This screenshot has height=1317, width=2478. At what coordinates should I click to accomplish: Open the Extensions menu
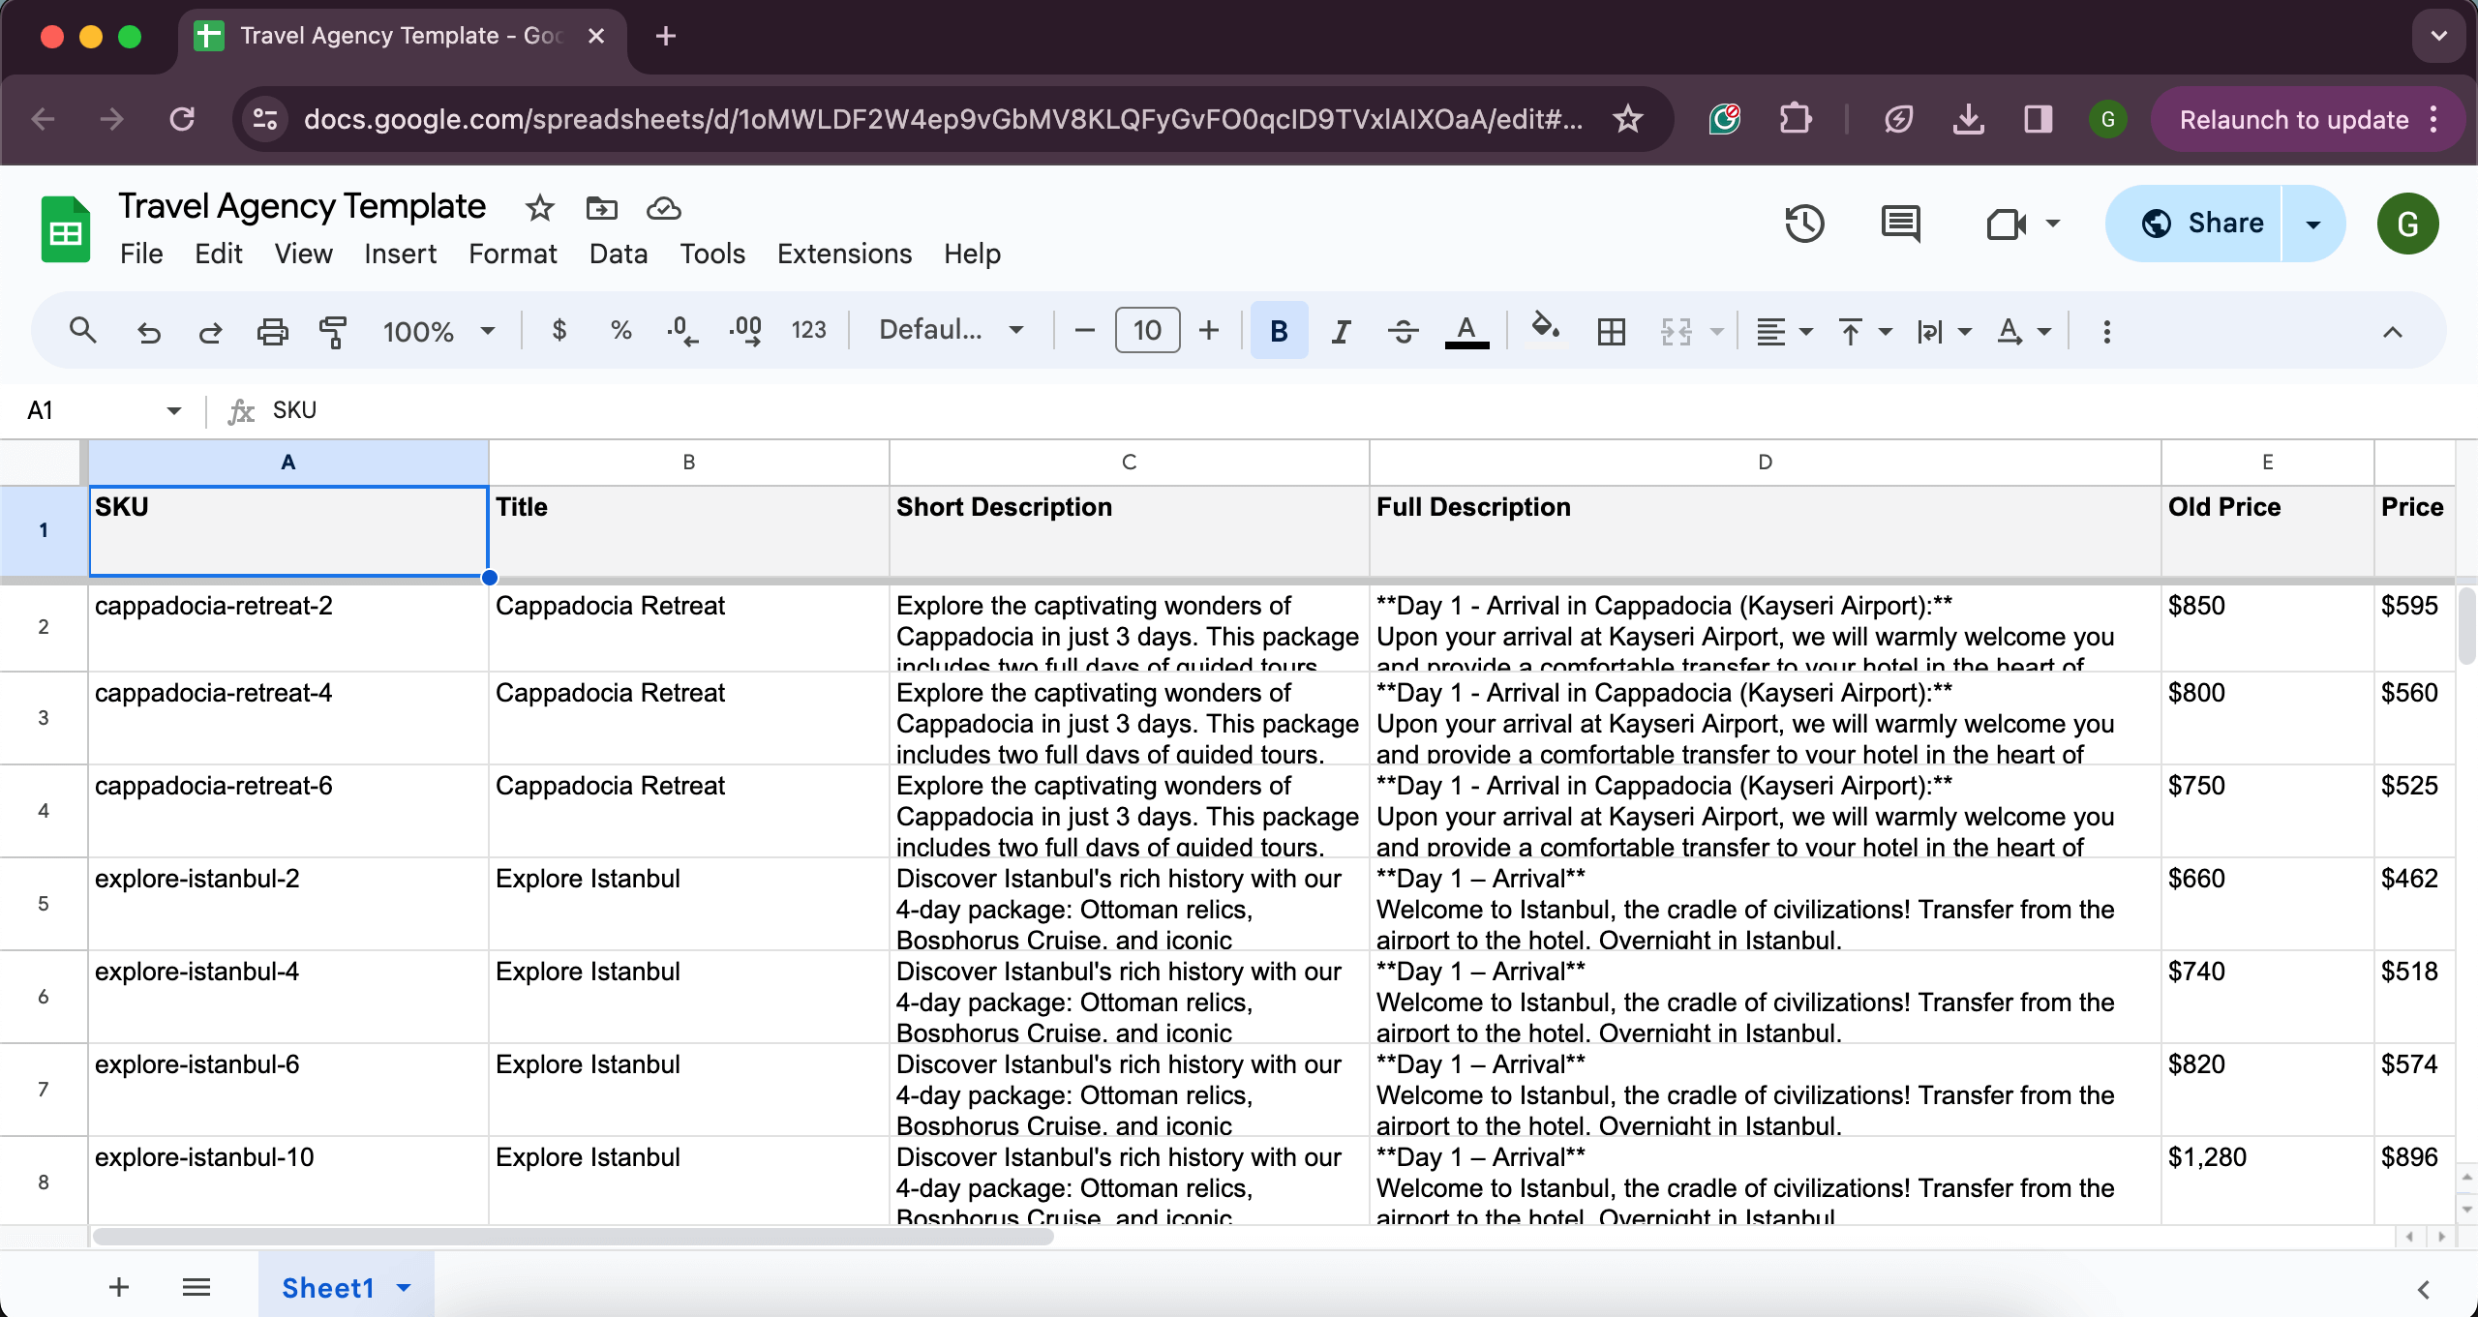tap(844, 254)
